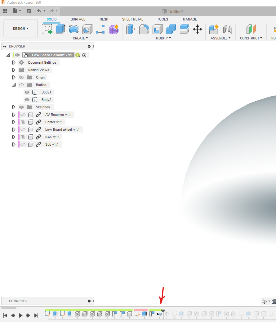Expand the Origin folder
The image size is (276, 322).
tap(14, 77)
